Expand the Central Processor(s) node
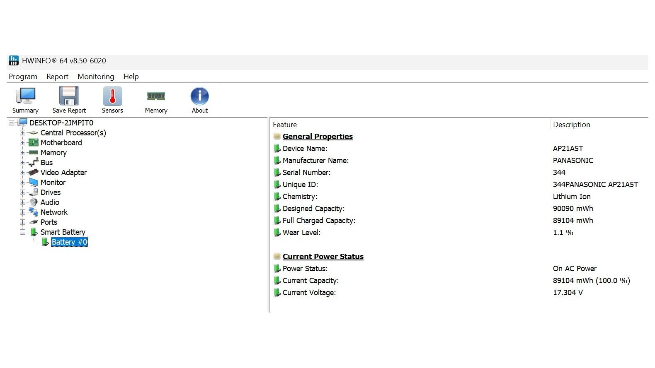This screenshot has height=368, width=655. click(x=23, y=133)
